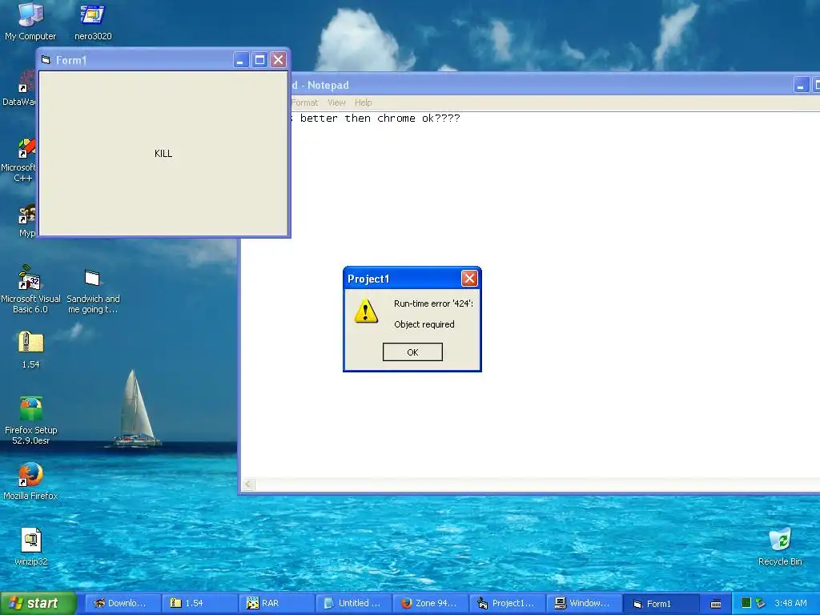The image size is (820, 615).
Task: Select the DataWa desktop shortcut
Action: pos(20,88)
